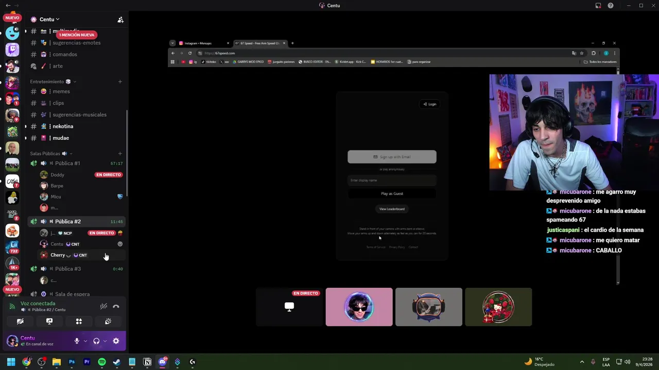Click the top NUEVO unread pill
659x370 pixels.
pos(12,17)
